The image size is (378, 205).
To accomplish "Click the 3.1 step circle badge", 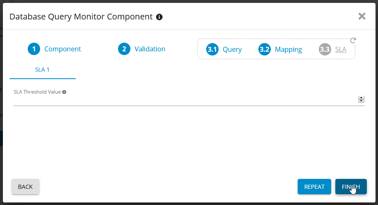I will click(212, 50).
